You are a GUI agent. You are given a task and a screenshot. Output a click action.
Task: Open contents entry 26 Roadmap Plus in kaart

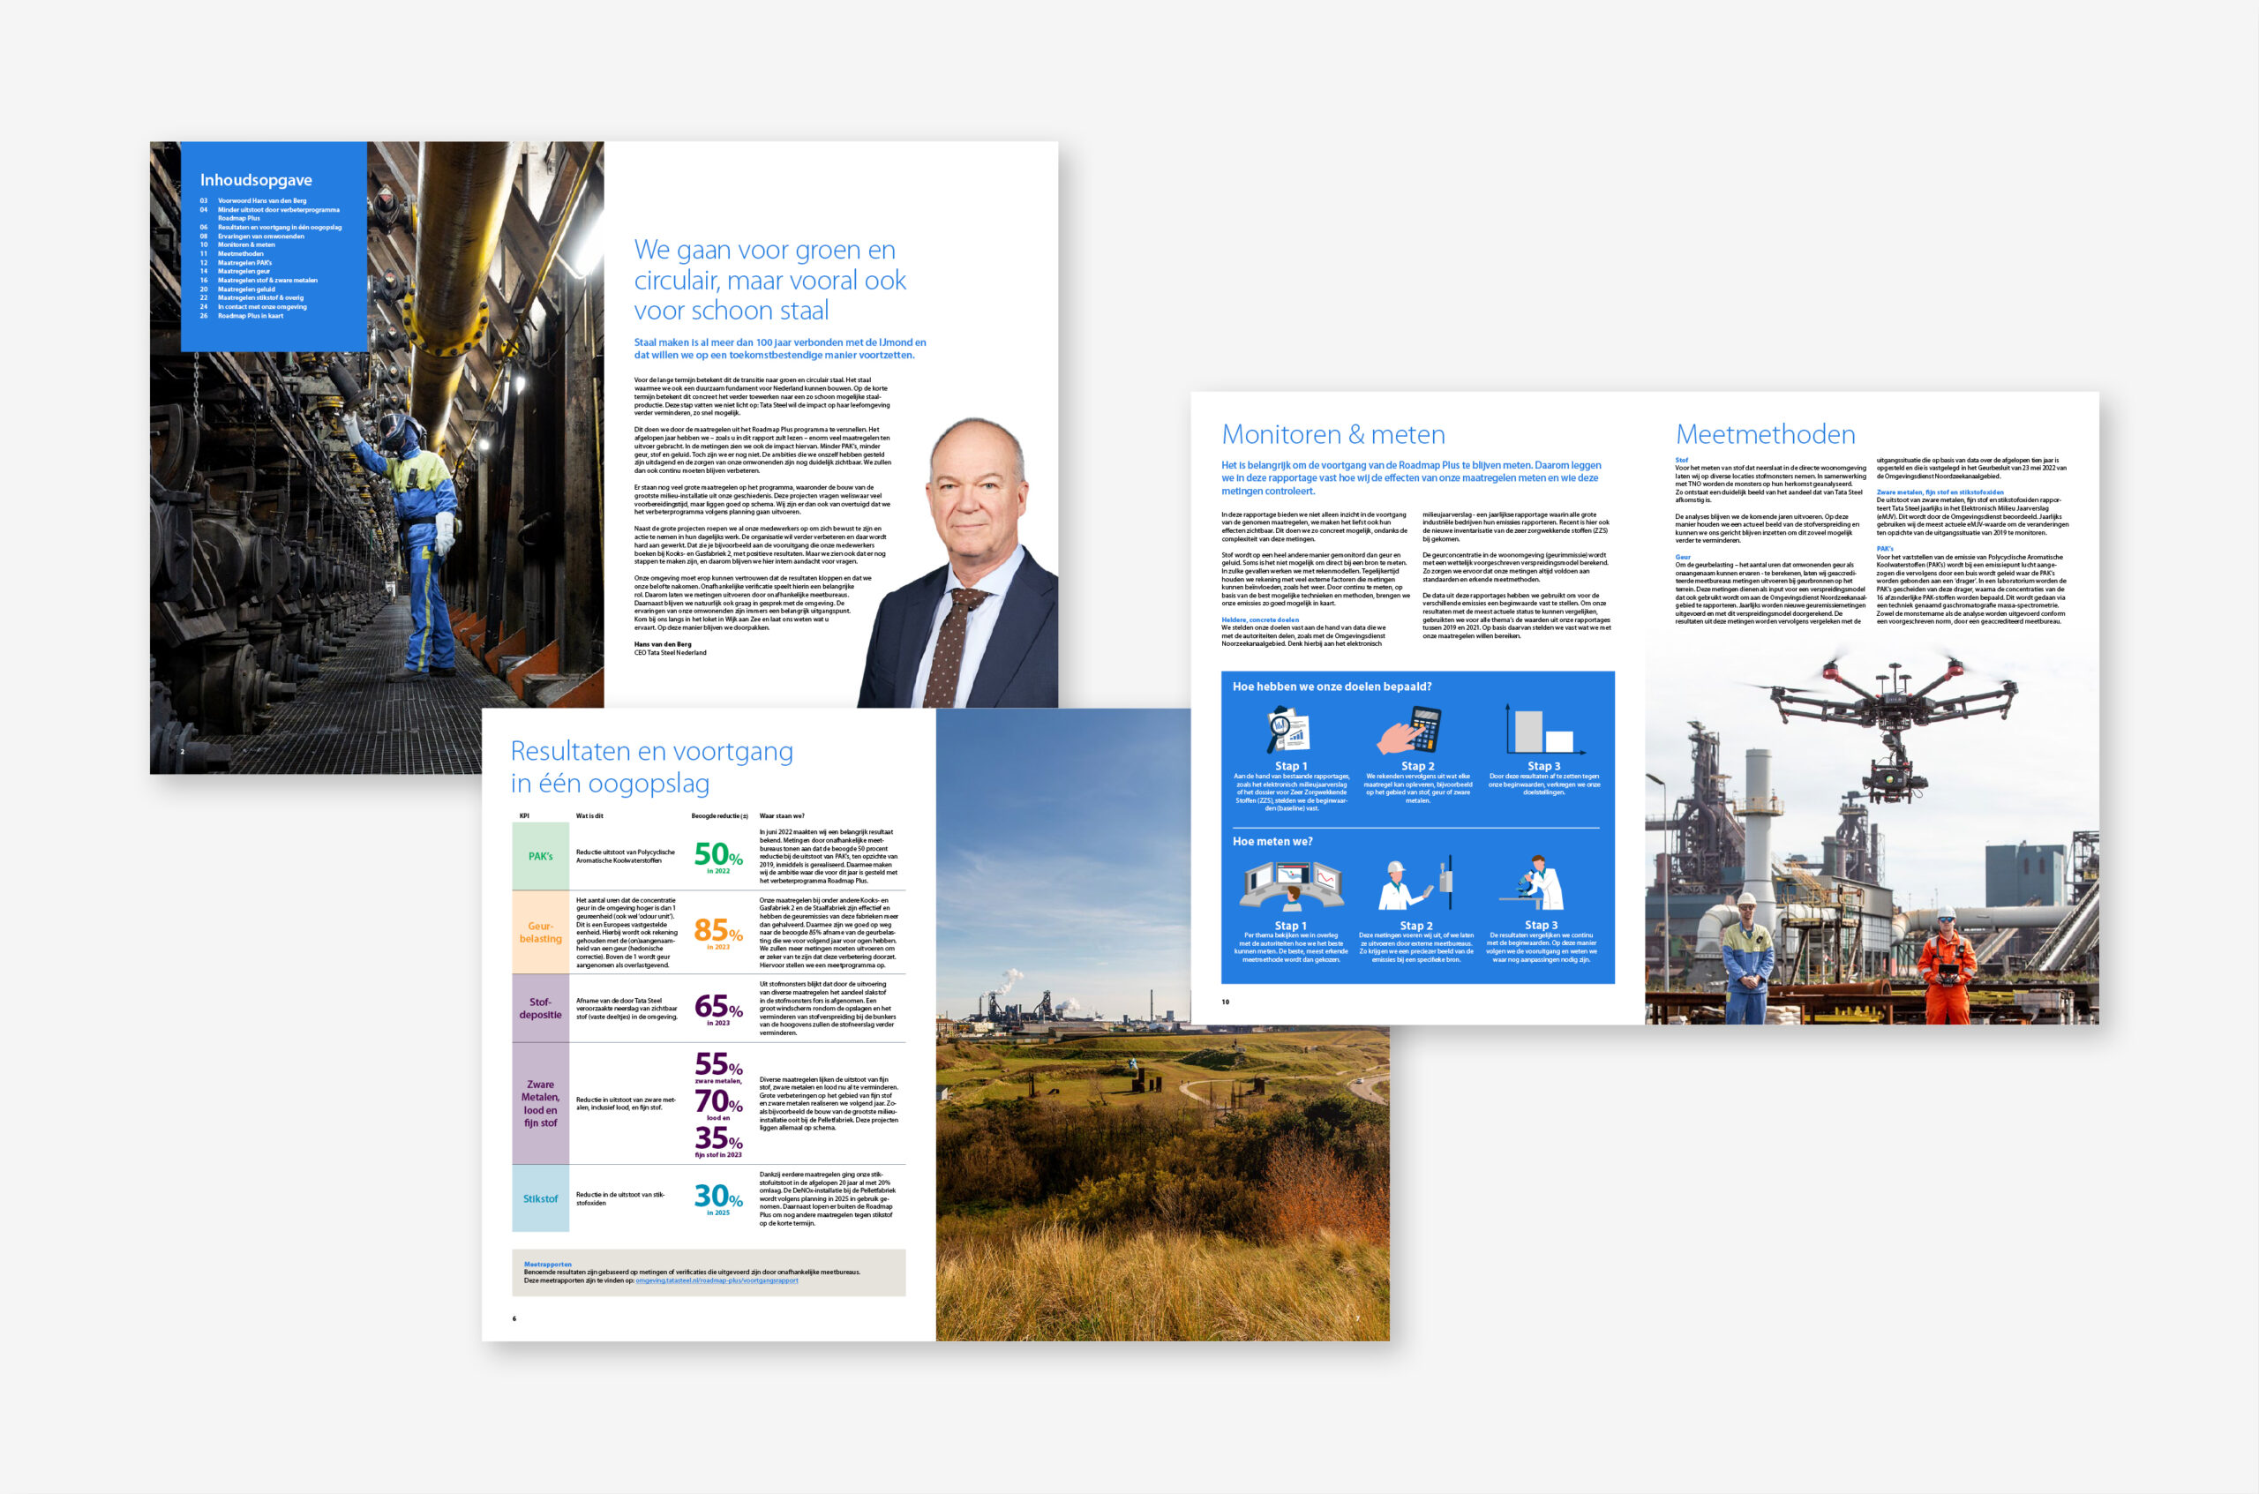click(241, 315)
